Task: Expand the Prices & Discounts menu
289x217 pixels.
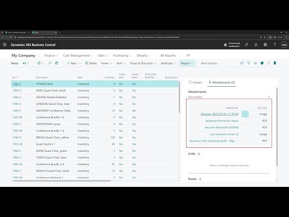Action: click(143, 63)
